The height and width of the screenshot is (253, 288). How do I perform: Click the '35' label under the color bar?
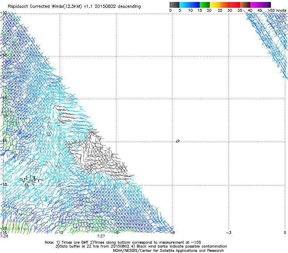tap(240, 11)
